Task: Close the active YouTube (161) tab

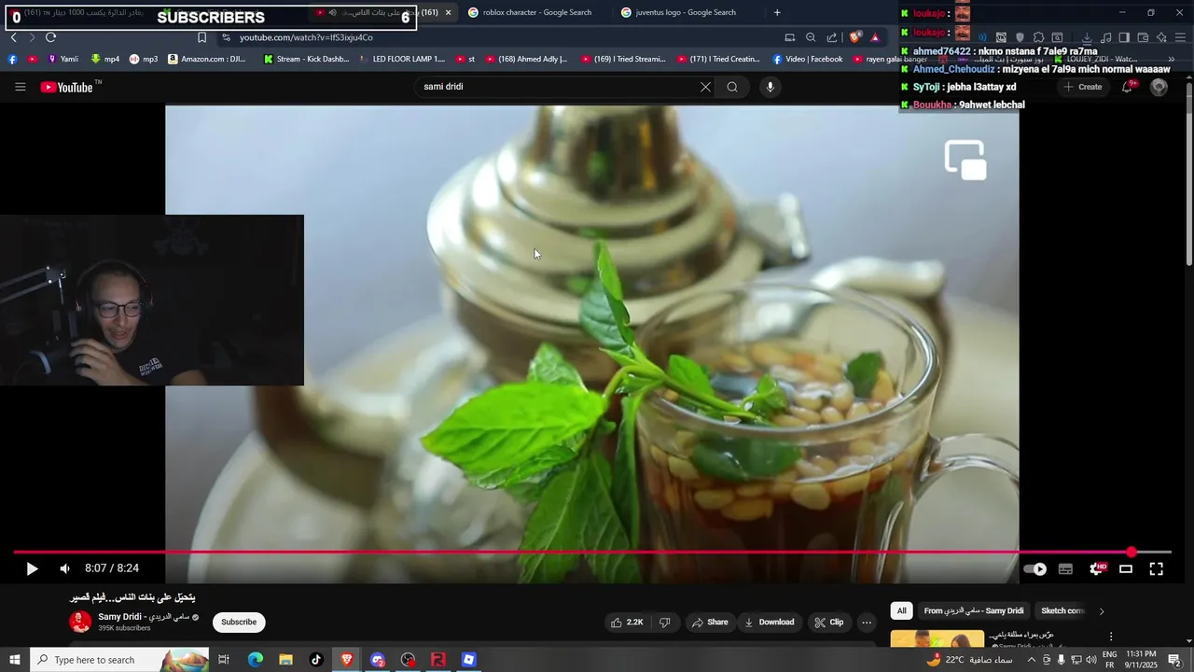Action: pos(448,13)
